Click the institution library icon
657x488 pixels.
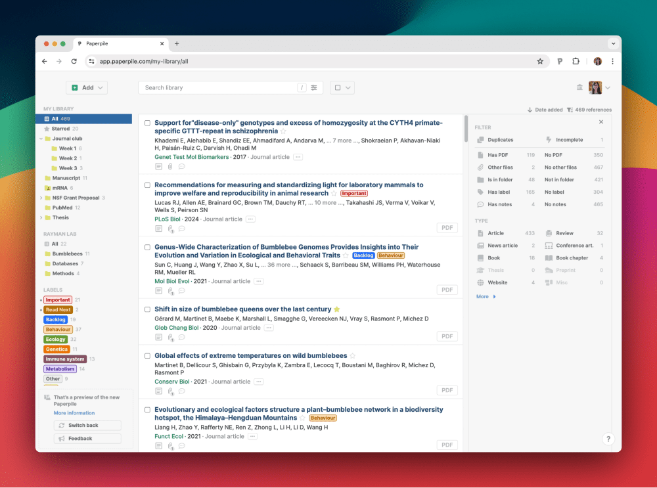(x=579, y=87)
